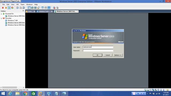This screenshot has height=96, width=171.
Task: Click Cancel in Log On to Windows
Action: tap(108, 55)
